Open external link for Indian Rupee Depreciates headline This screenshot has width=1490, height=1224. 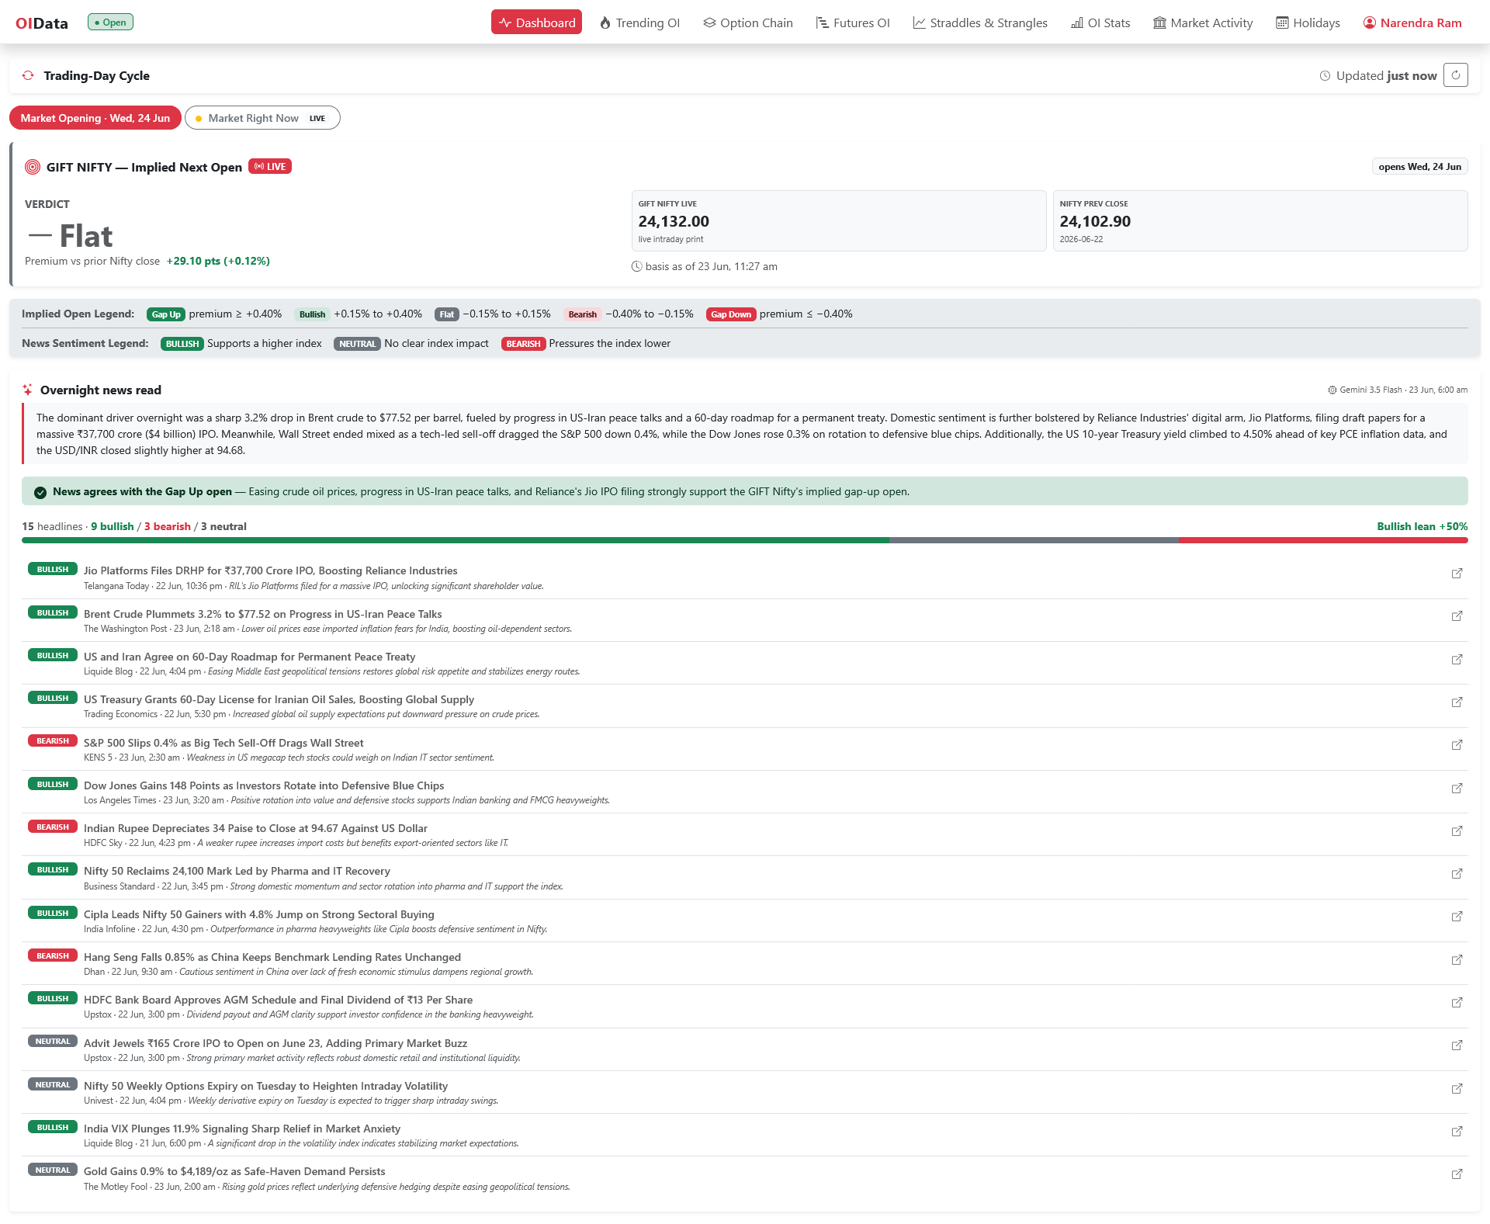[x=1457, y=831]
